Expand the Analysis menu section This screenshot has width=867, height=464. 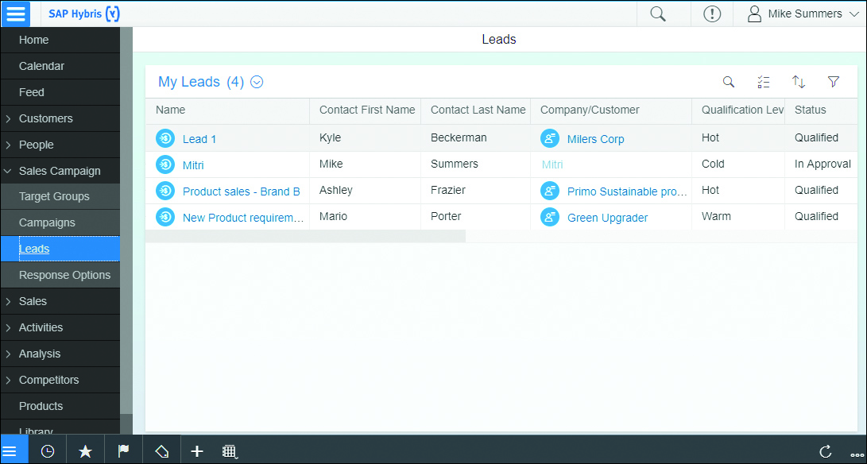pyautogui.click(x=8, y=354)
